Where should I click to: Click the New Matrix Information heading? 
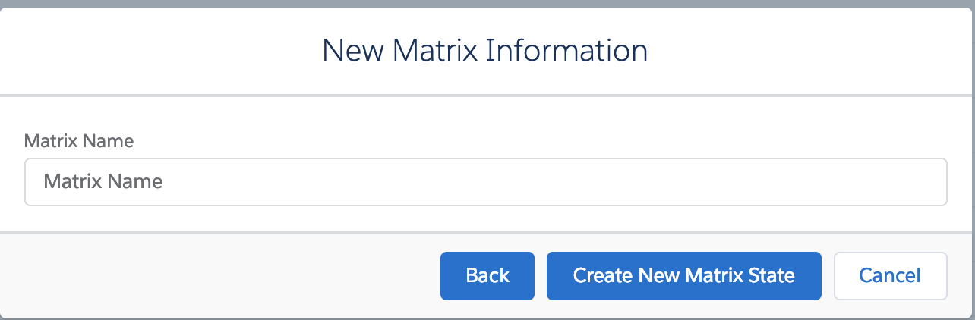[485, 51]
